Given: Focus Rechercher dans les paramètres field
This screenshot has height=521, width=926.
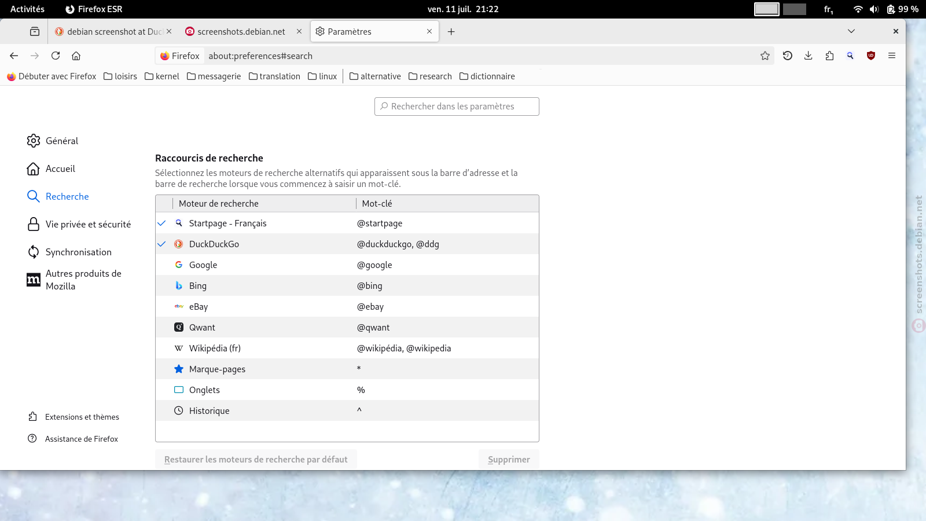Looking at the screenshot, I should [457, 107].
